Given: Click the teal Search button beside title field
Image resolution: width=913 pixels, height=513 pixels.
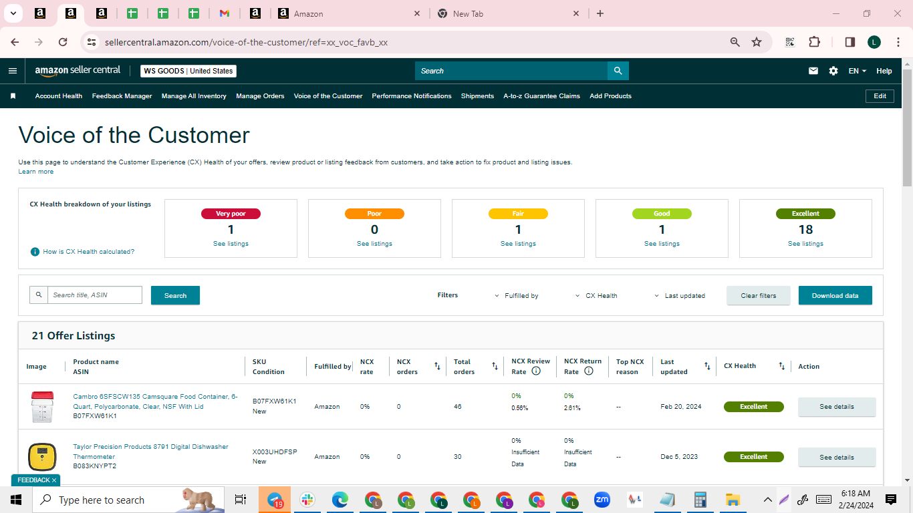Looking at the screenshot, I should [175, 295].
